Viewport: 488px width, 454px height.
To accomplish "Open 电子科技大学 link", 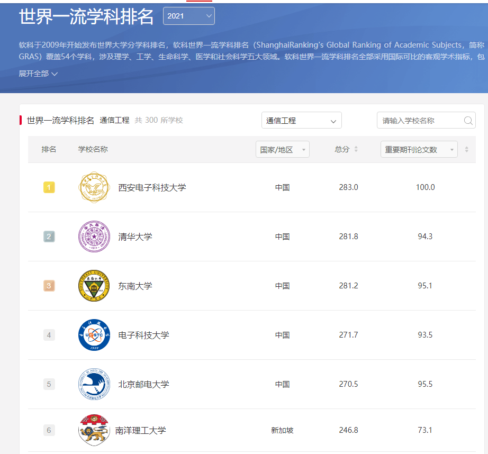I will (143, 335).
